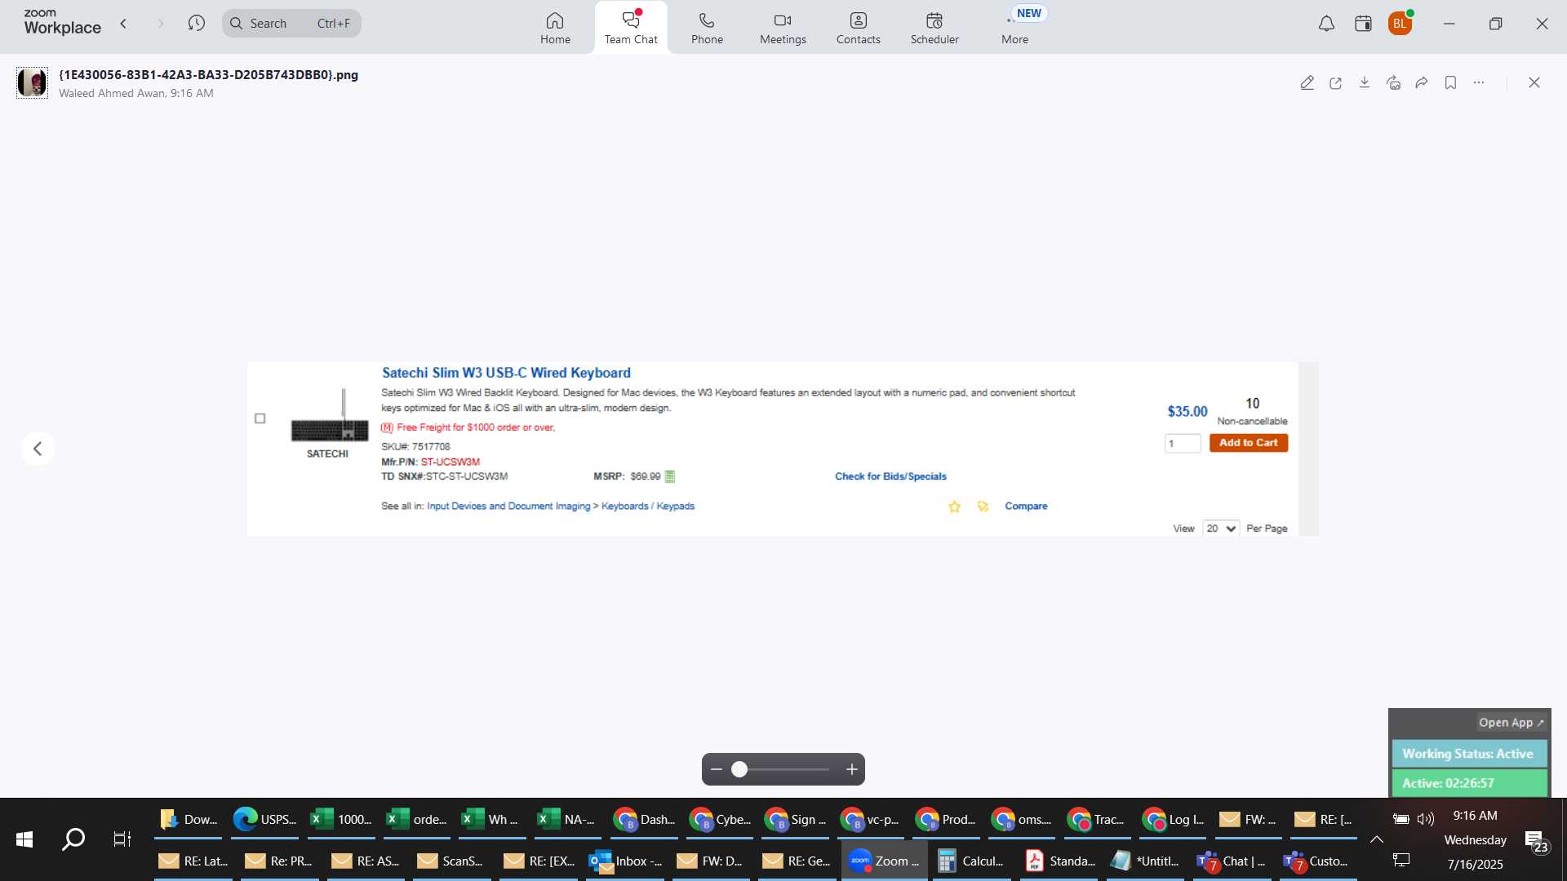
Task: Open Windows taskbar search
Action: pyautogui.click(x=73, y=839)
